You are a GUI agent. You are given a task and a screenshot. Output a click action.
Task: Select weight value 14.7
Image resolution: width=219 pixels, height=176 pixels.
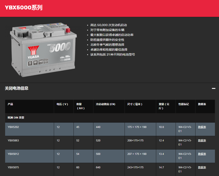[x=161, y=167]
